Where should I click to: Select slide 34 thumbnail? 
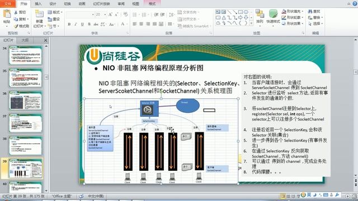click(26, 55)
